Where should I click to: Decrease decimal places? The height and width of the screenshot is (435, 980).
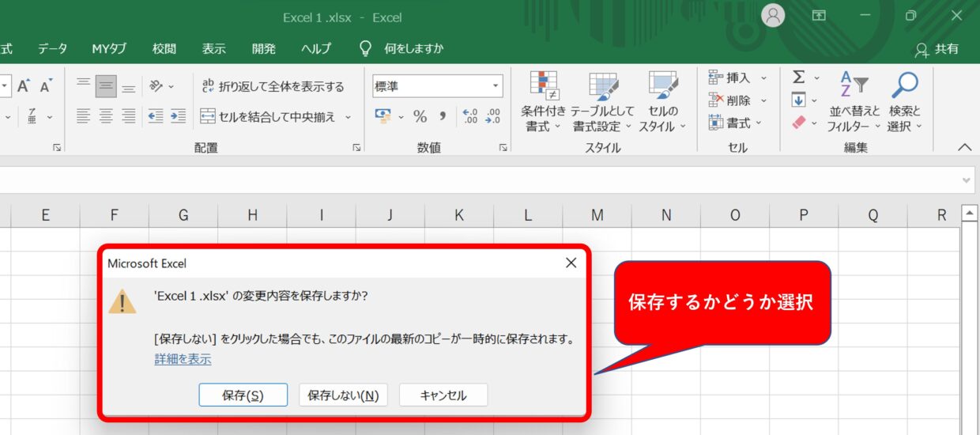click(493, 116)
